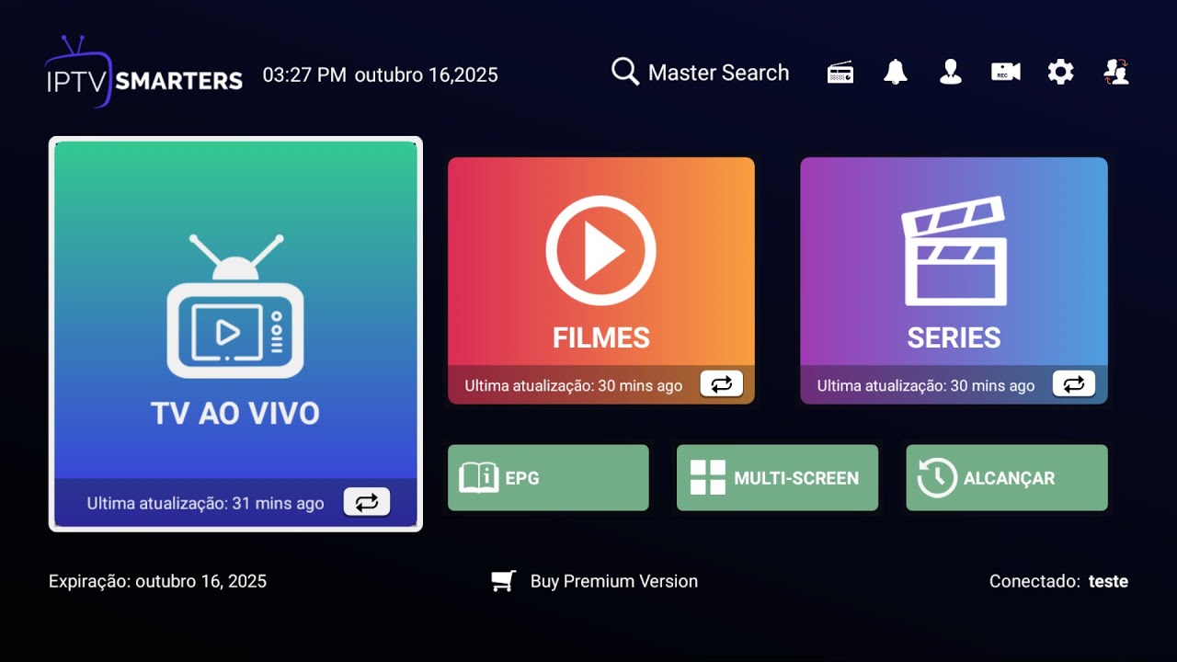Viewport: 1177px width, 662px height.
Task: Click the Conectado: teste text
Action: coord(1058,581)
